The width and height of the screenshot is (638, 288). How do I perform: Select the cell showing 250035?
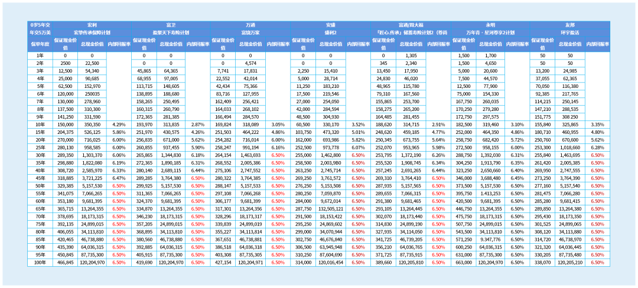(92, 93)
